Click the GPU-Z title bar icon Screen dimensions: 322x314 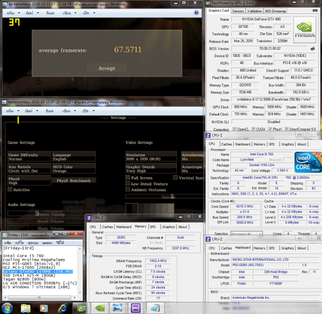(208, 3)
